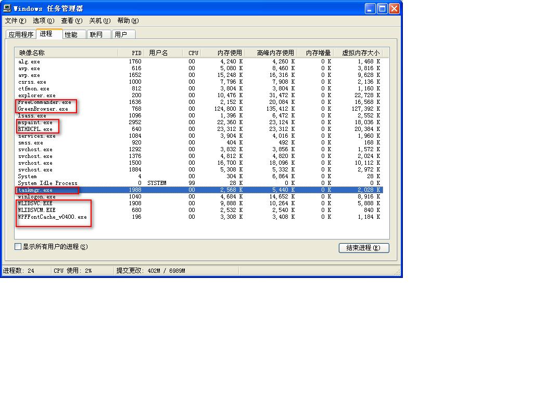Screen dimensions: 533x399
Task: Select the ctfmon.exe process
Action: [199, 88]
